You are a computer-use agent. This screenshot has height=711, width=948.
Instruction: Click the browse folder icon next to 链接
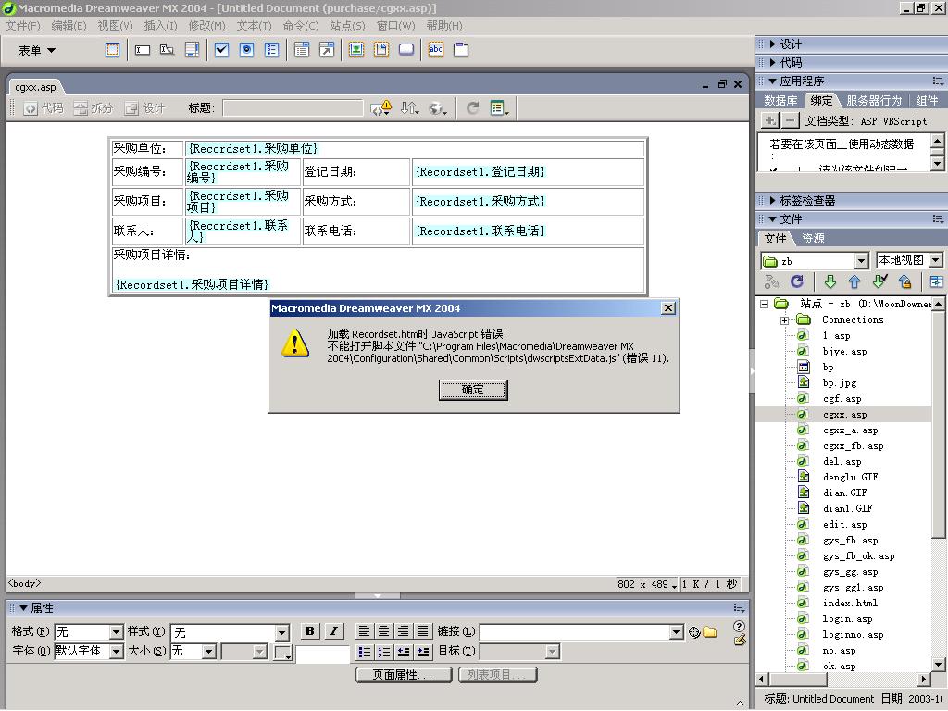(710, 632)
